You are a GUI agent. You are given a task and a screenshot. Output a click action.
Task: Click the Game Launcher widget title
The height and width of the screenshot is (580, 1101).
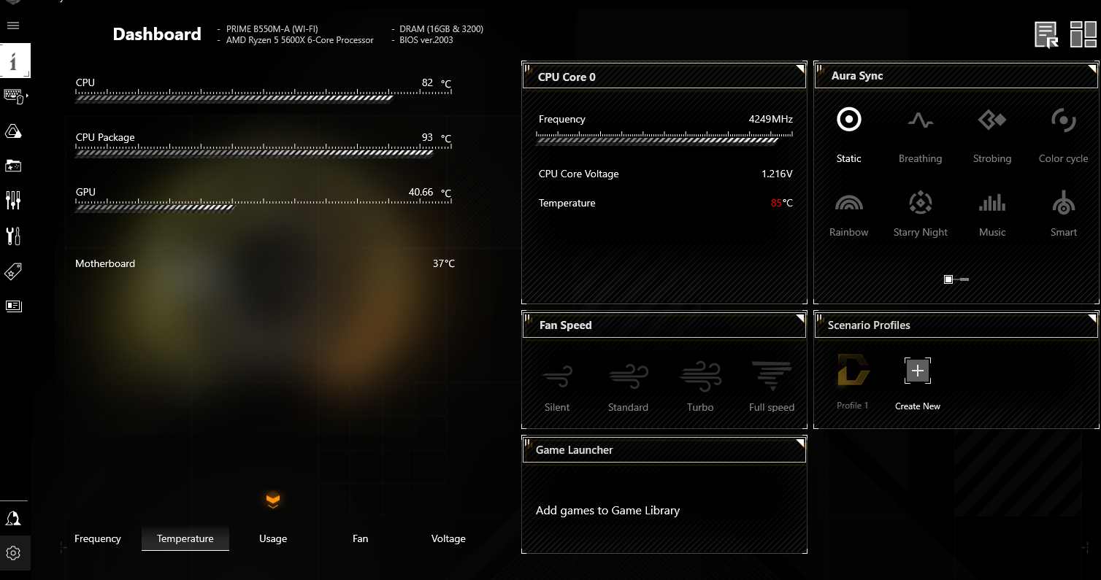[x=574, y=450]
